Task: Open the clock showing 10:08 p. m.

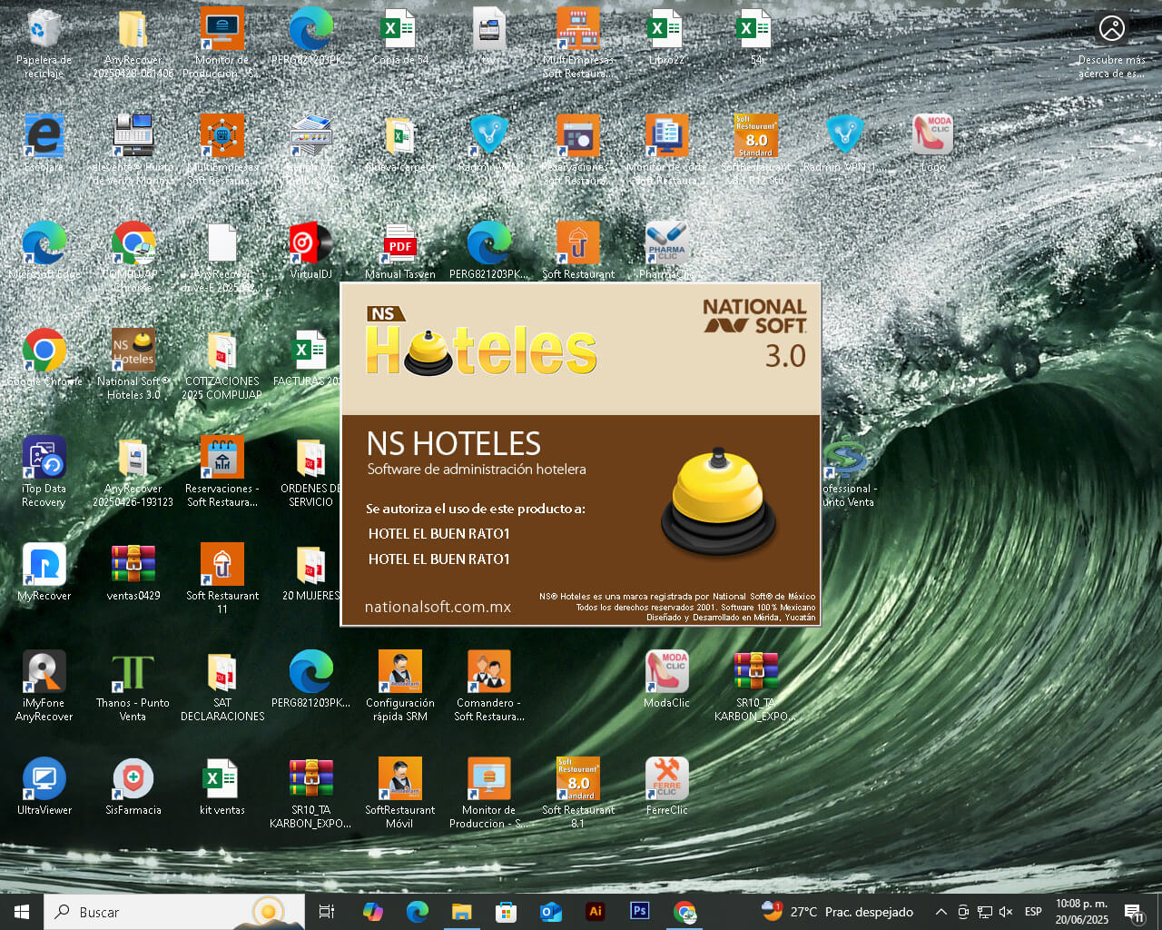Action: point(1081,912)
